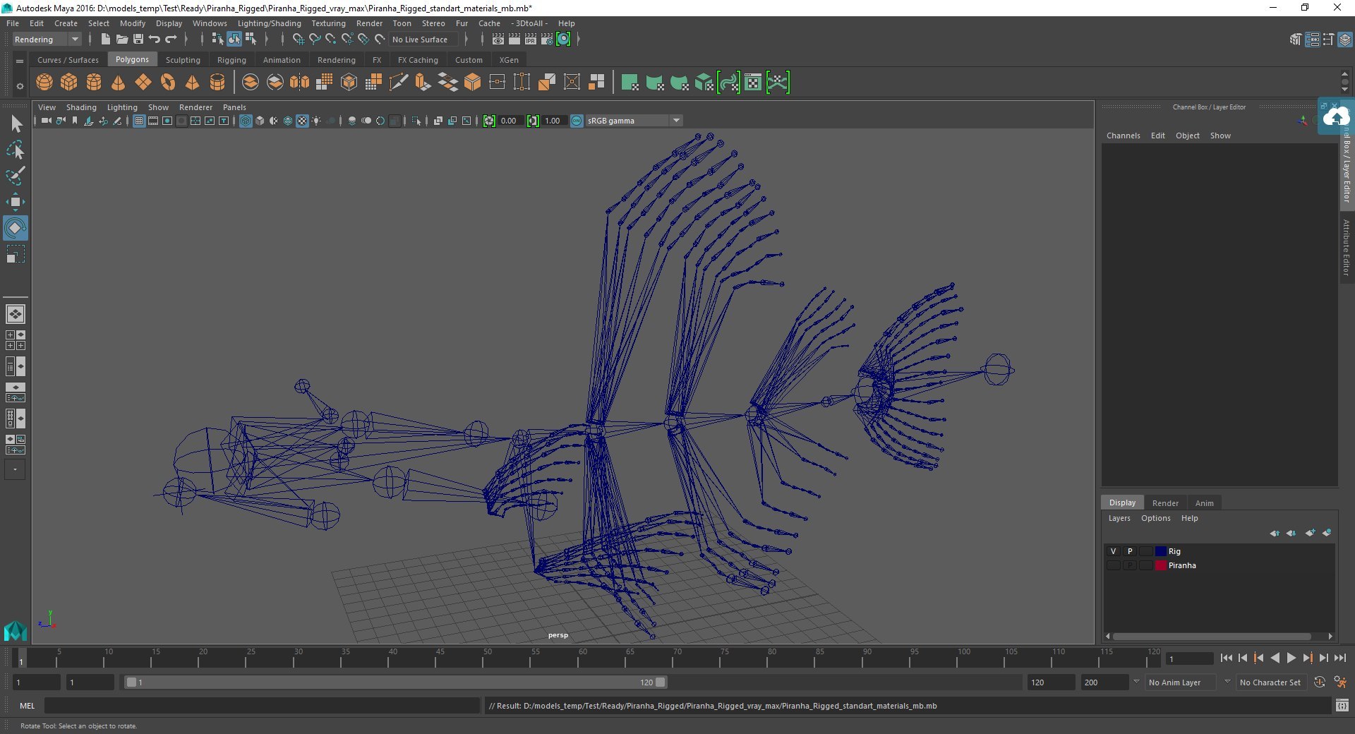Select the Move tool in toolbox

15,202
